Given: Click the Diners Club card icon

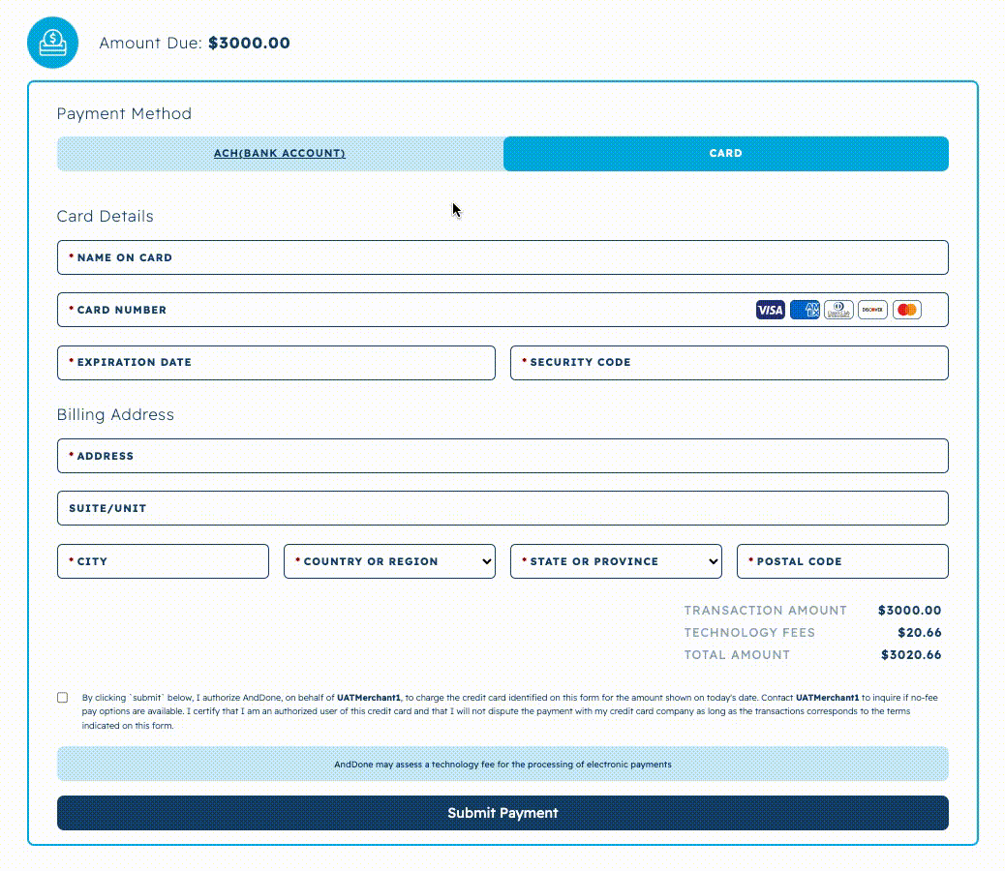Looking at the screenshot, I should (838, 310).
